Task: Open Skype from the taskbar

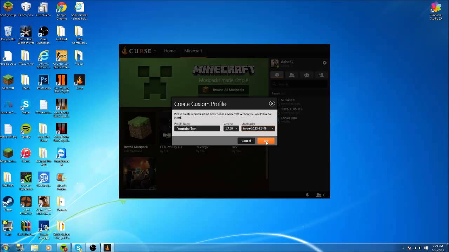Action: 78,248
